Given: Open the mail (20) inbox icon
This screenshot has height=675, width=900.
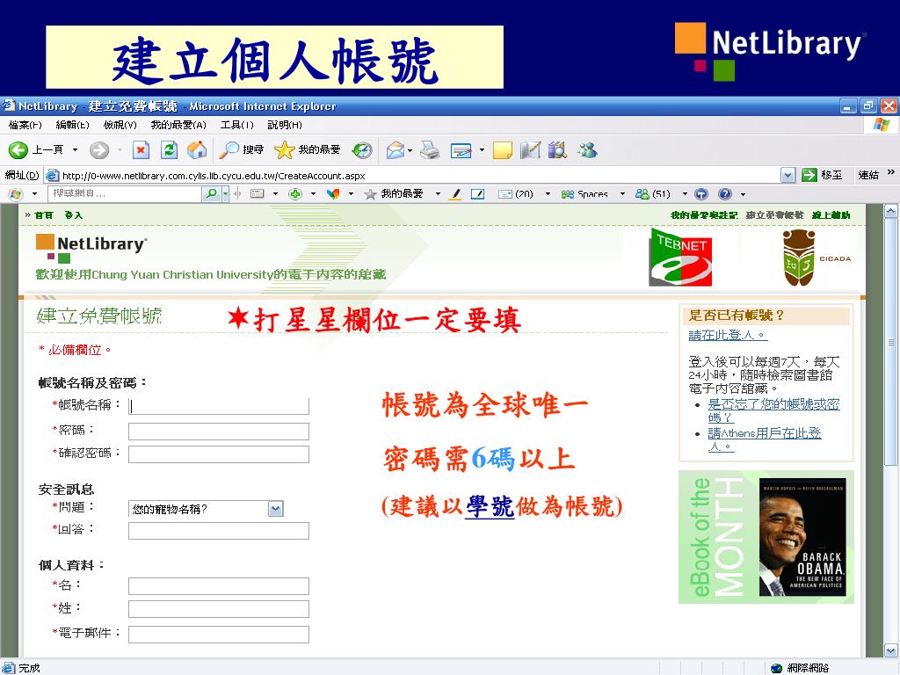Looking at the screenshot, I should coord(515,194).
